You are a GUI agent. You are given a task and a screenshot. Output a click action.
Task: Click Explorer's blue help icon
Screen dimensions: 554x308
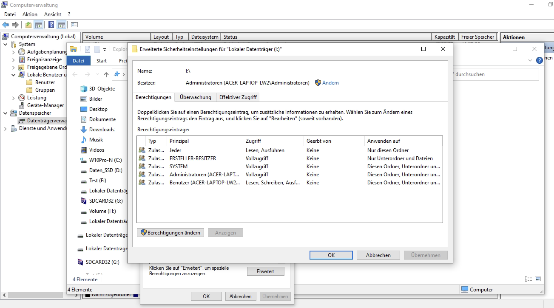coord(540,60)
